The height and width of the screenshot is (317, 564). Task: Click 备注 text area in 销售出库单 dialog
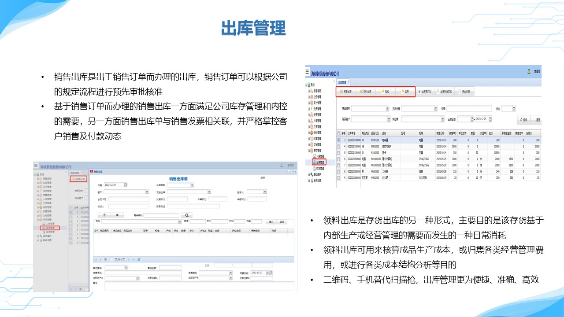click(x=200, y=286)
